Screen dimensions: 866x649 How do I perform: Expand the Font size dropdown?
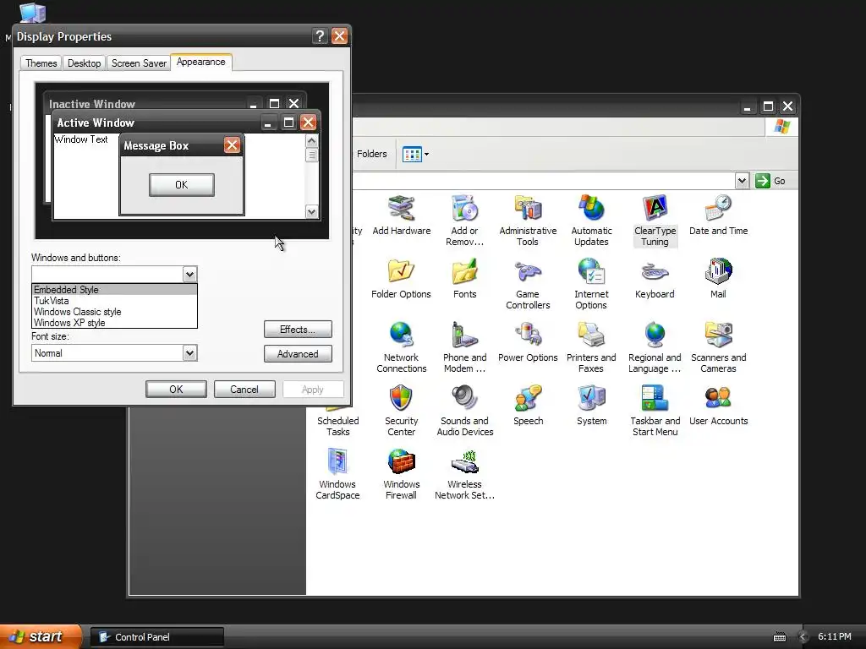tap(189, 353)
